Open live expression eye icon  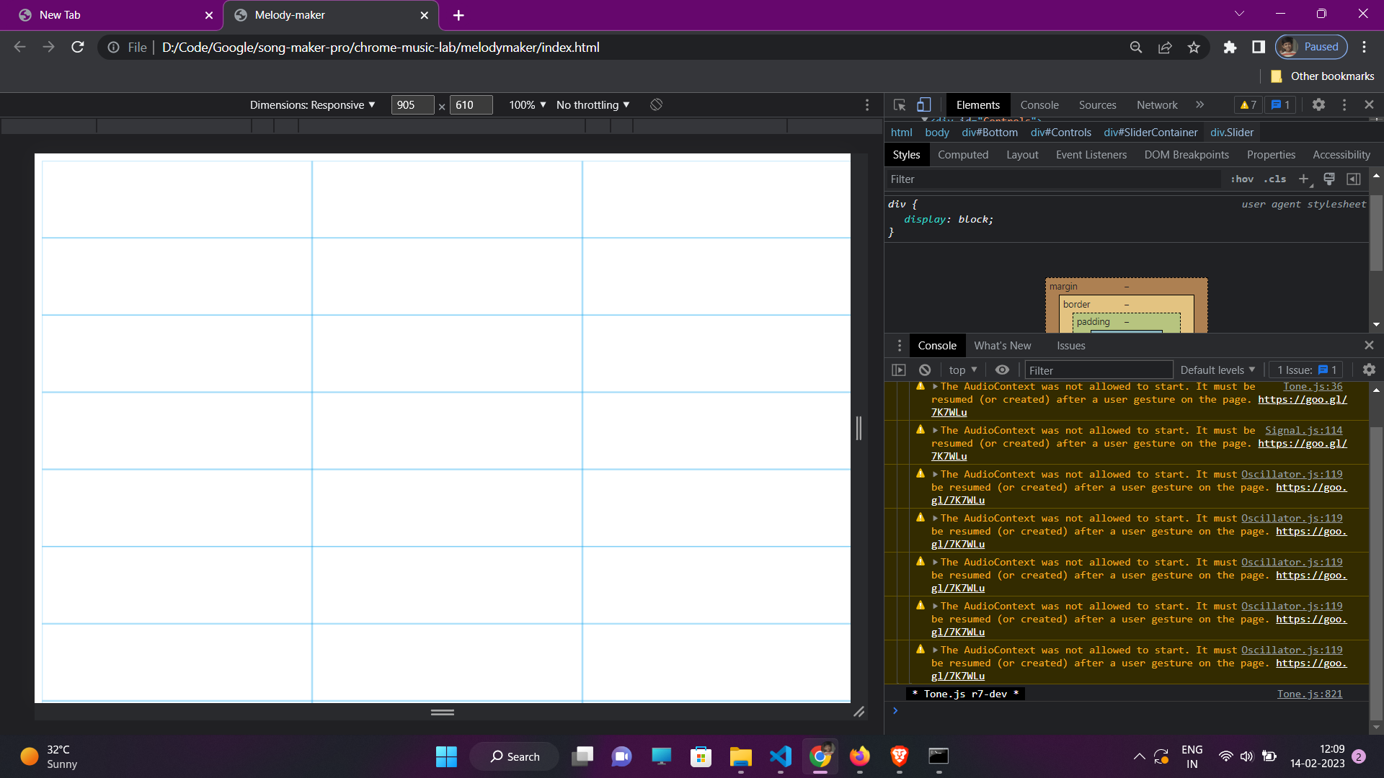click(x=1002, y=370)
